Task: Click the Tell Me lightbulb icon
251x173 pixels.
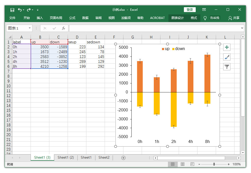Action: tap(205, 18)
